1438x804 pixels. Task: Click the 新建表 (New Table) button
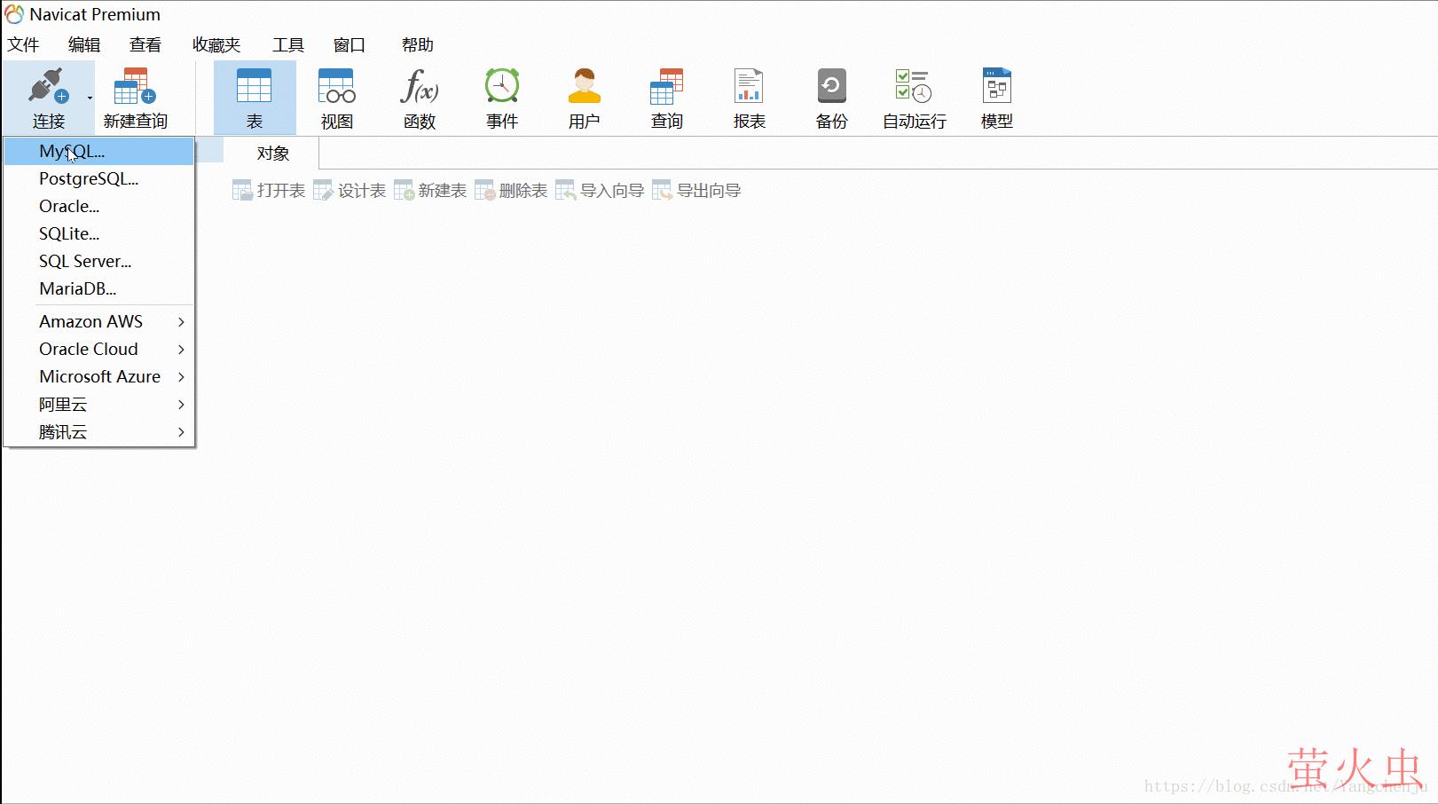point(429,189)
